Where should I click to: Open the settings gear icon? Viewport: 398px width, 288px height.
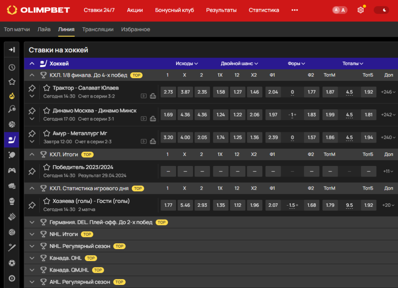click(360, 10)
